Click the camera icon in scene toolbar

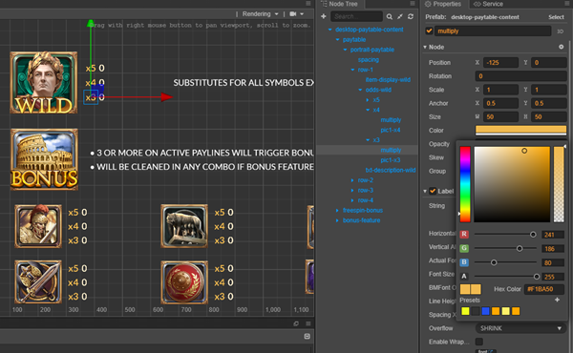pyautogui.click(x=293, y=14)
